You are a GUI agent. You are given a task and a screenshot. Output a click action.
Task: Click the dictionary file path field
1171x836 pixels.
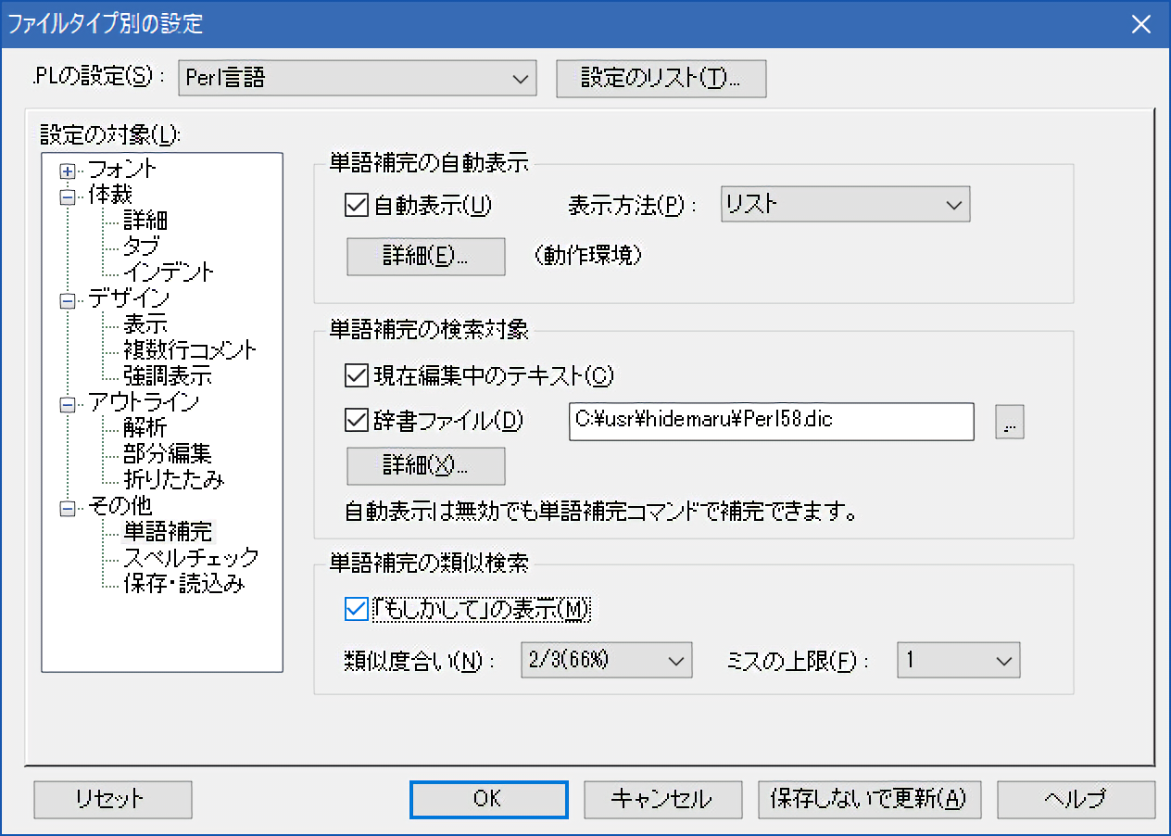click(x=771, y=421)
